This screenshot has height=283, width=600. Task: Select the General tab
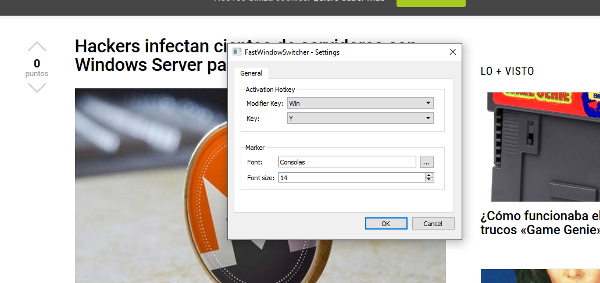pyautogui.click(x=251, y=73)
